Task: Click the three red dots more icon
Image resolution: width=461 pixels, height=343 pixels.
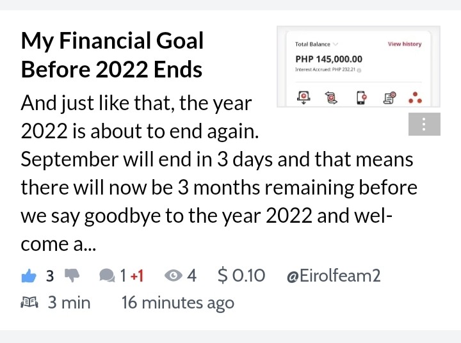Action: [x=415, y=98]
